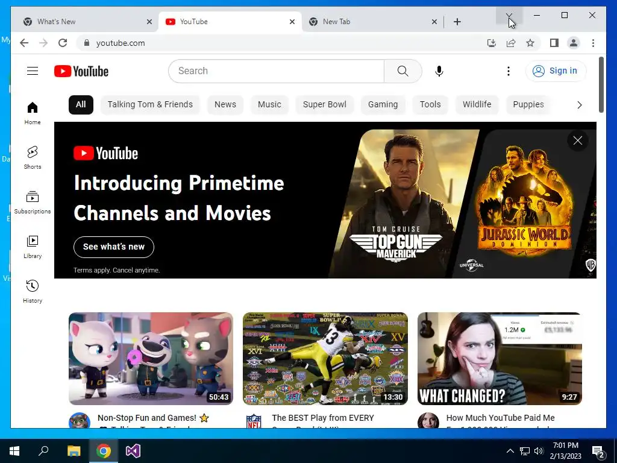Select the Tools chip

[x=430, y=105]
